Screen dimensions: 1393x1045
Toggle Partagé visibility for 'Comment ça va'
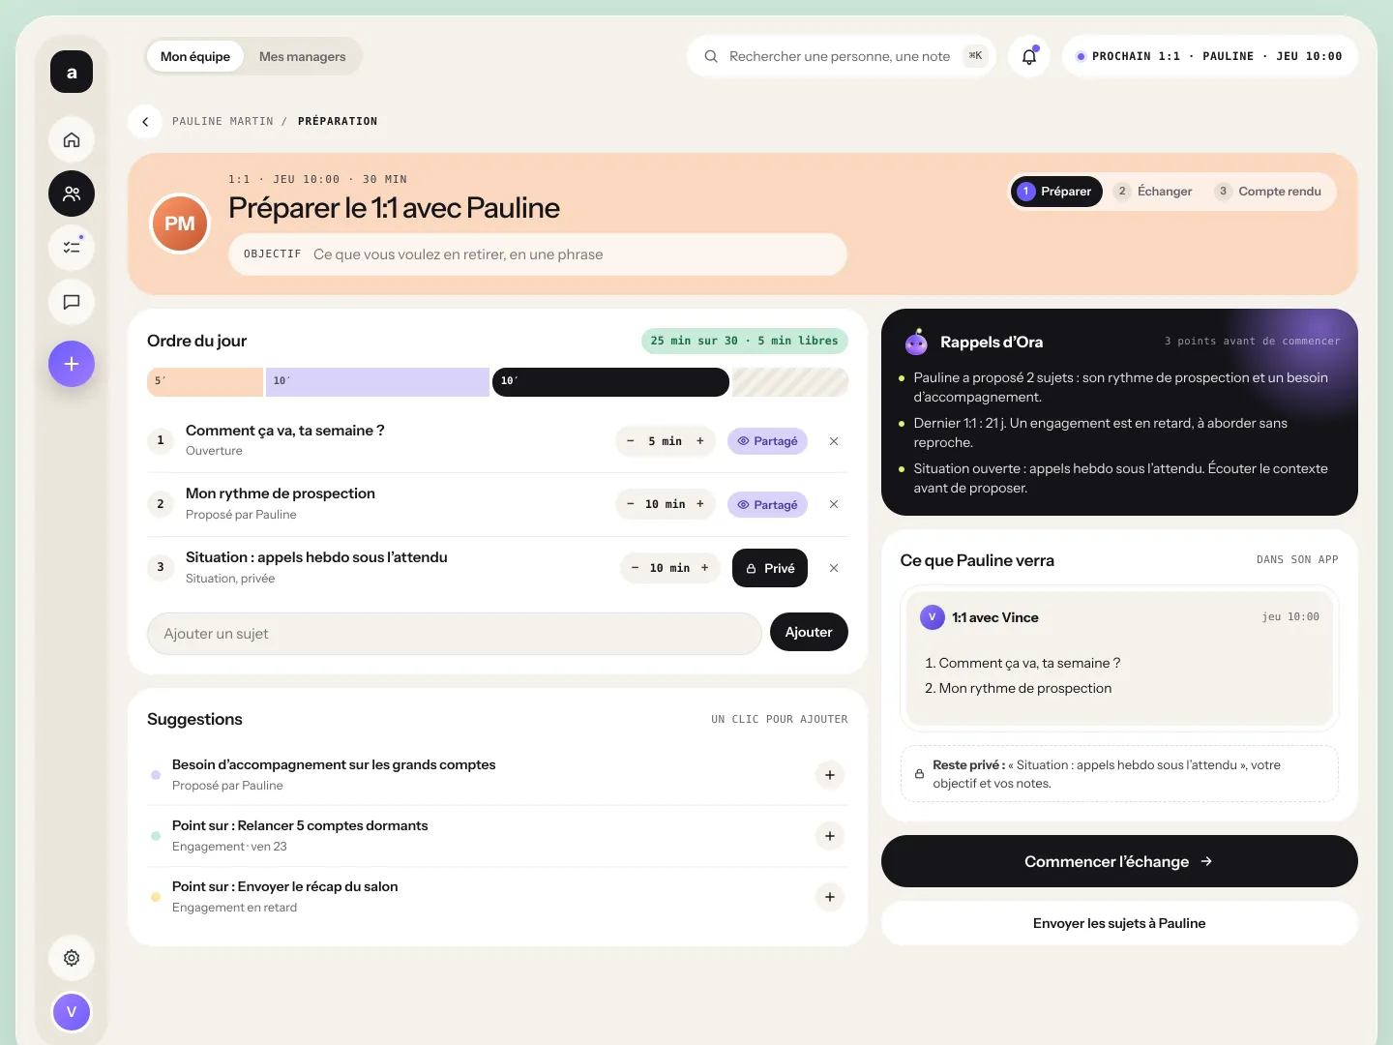[767, 441]
